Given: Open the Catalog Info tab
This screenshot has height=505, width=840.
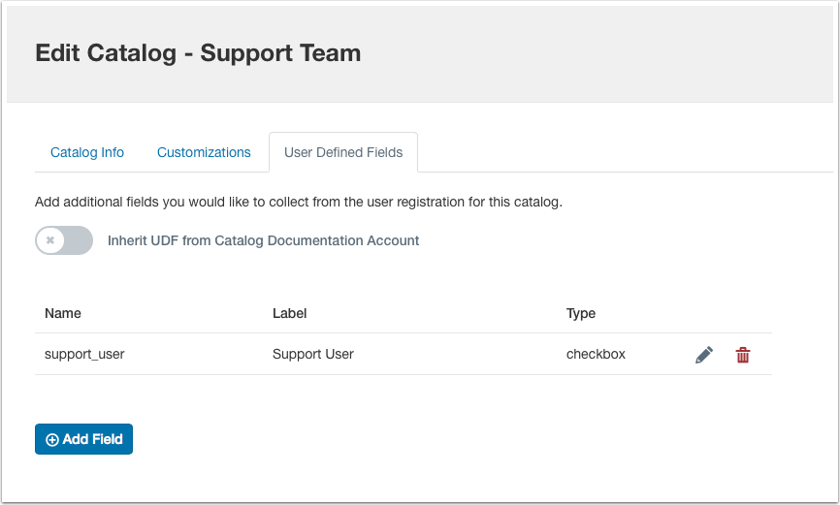Looking at the screenshot, I should click(87, 152).
